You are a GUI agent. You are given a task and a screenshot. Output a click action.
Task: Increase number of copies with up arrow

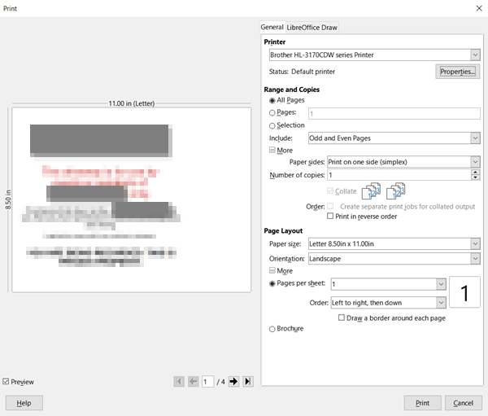475,172
